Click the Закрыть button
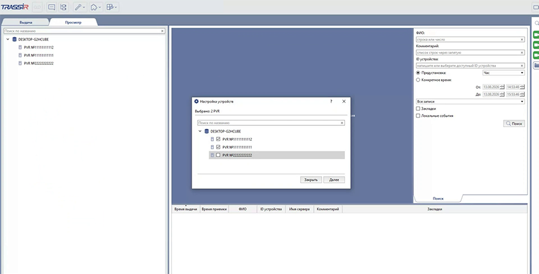539x274 pixels. pos(311,180)
